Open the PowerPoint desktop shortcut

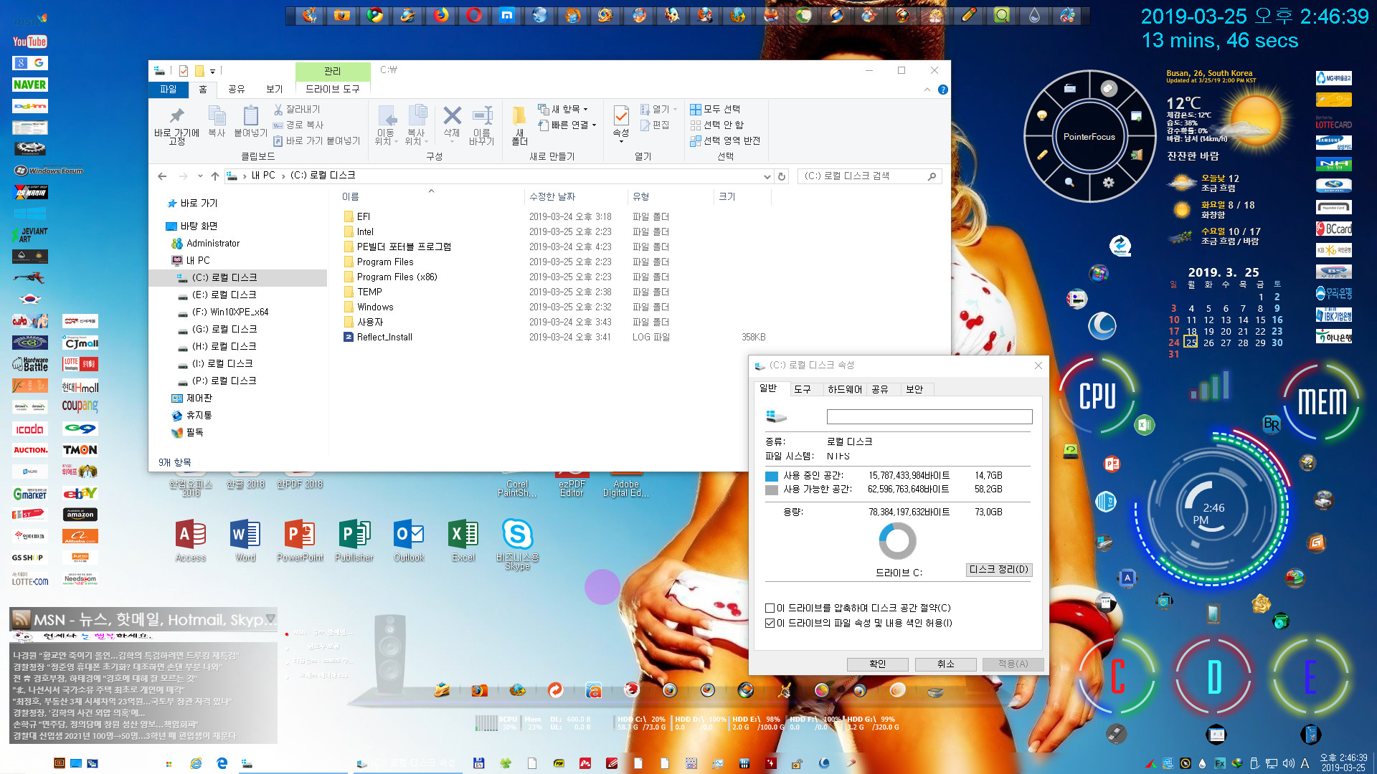click(300, 540)
